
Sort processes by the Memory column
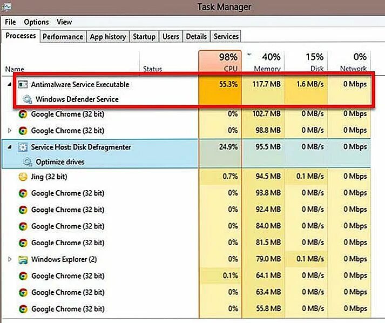tap(263, 62)
